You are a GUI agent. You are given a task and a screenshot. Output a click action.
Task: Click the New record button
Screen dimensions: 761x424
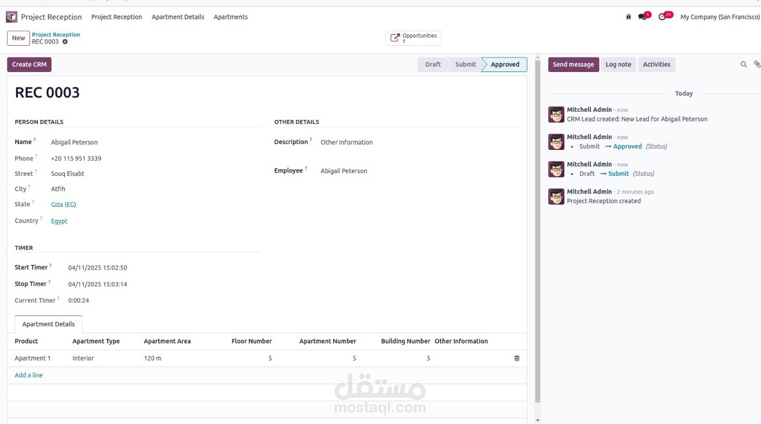click(18, 38)
